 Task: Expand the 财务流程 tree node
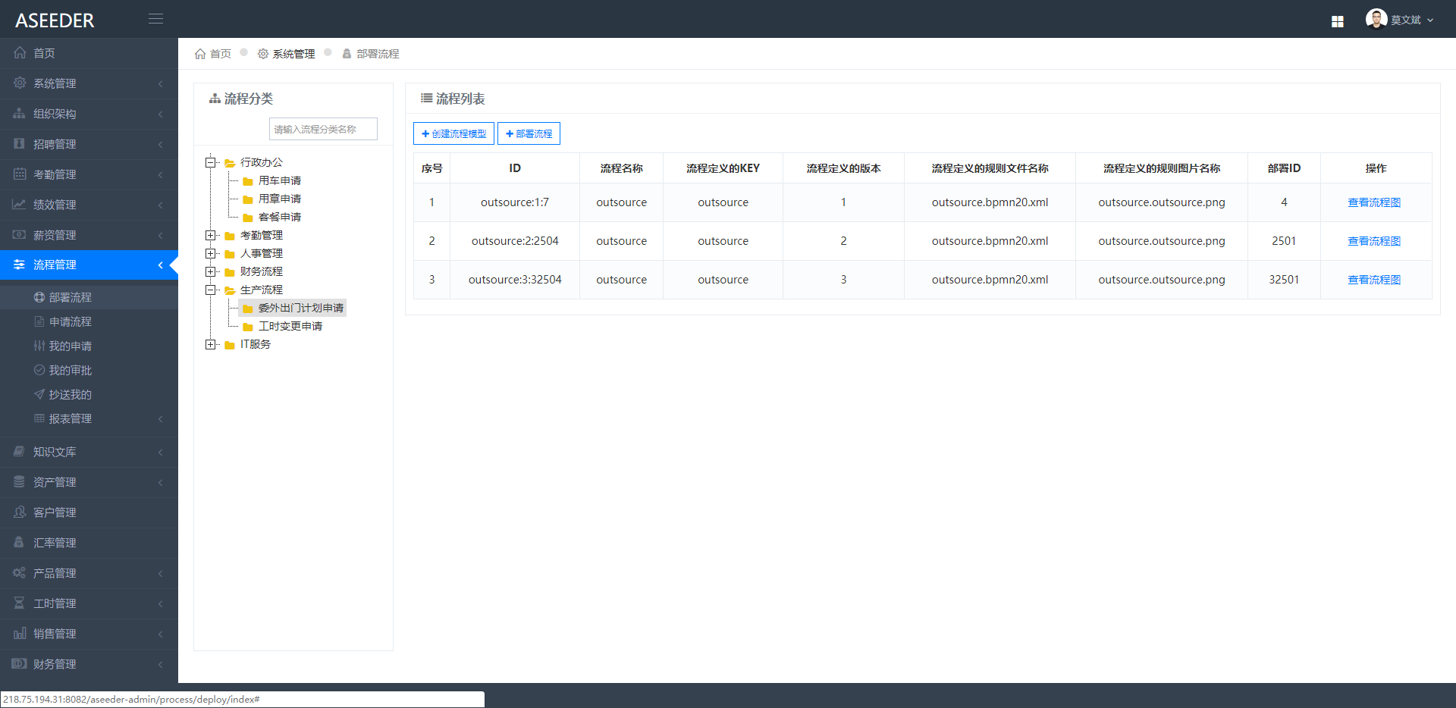coord(210,271)
